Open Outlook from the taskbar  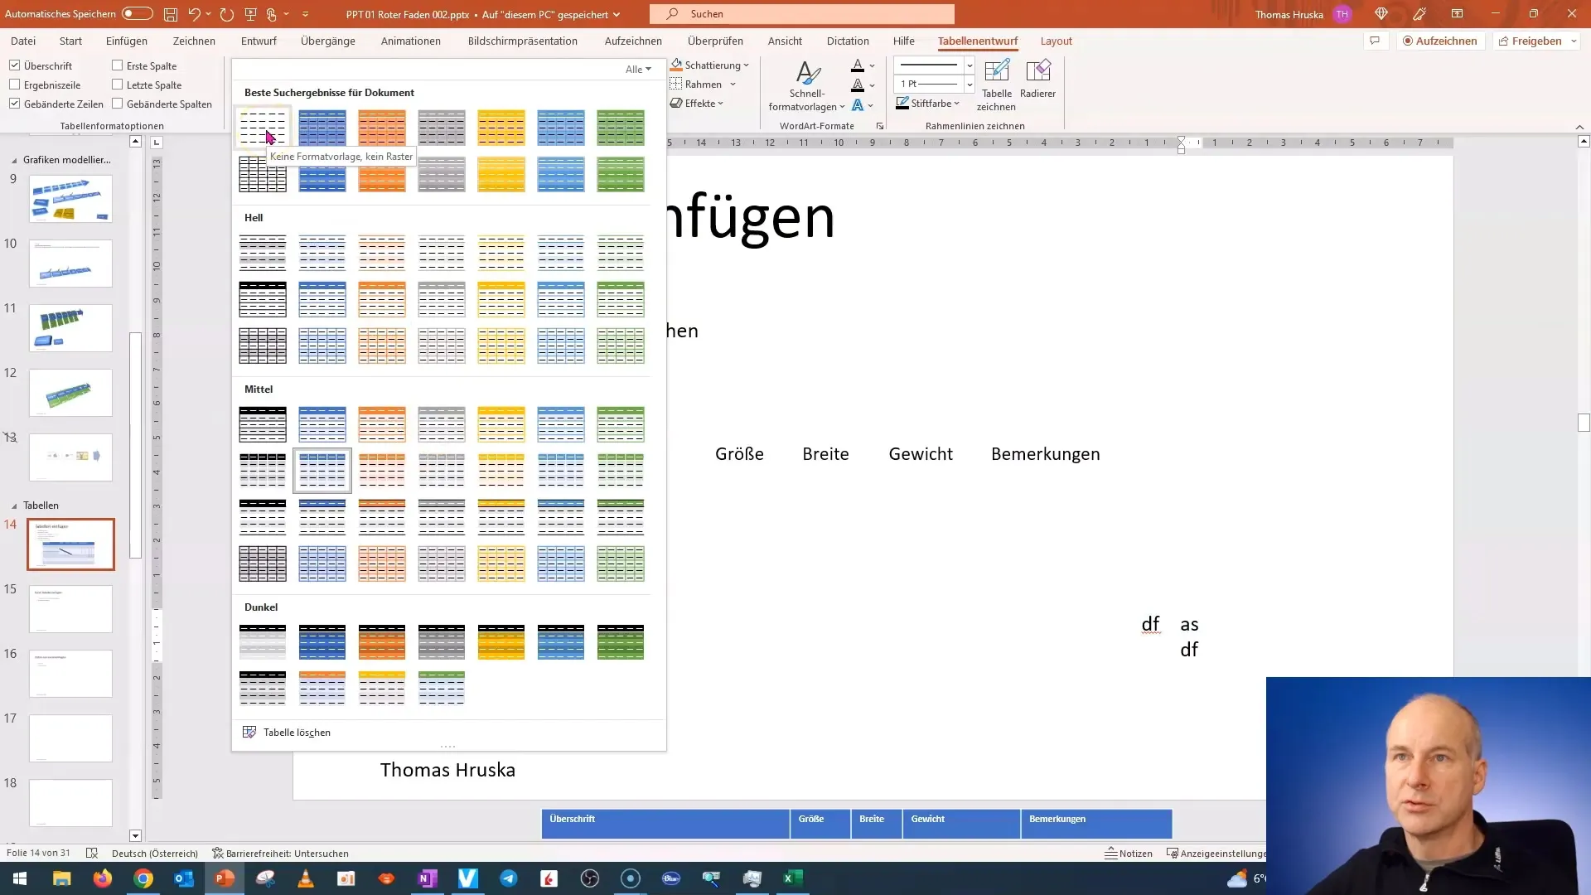[x=184, y=878]
